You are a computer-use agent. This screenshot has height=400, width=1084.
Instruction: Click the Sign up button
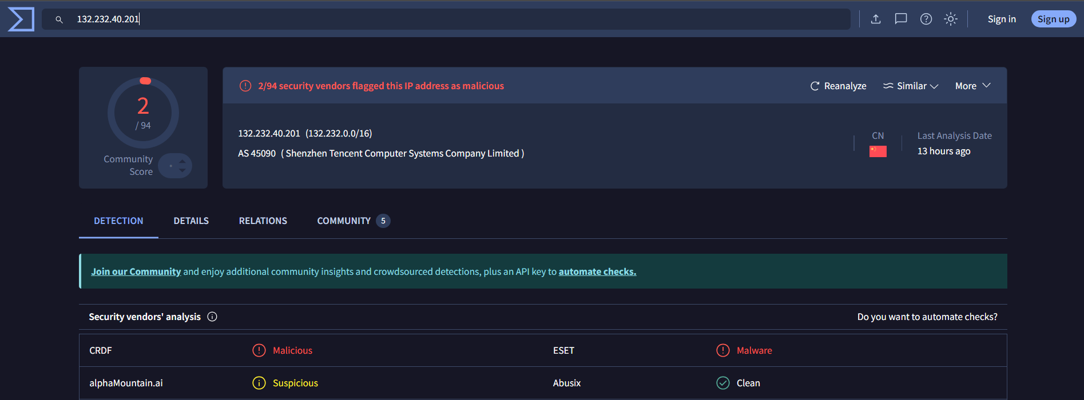coord(1054,19)
